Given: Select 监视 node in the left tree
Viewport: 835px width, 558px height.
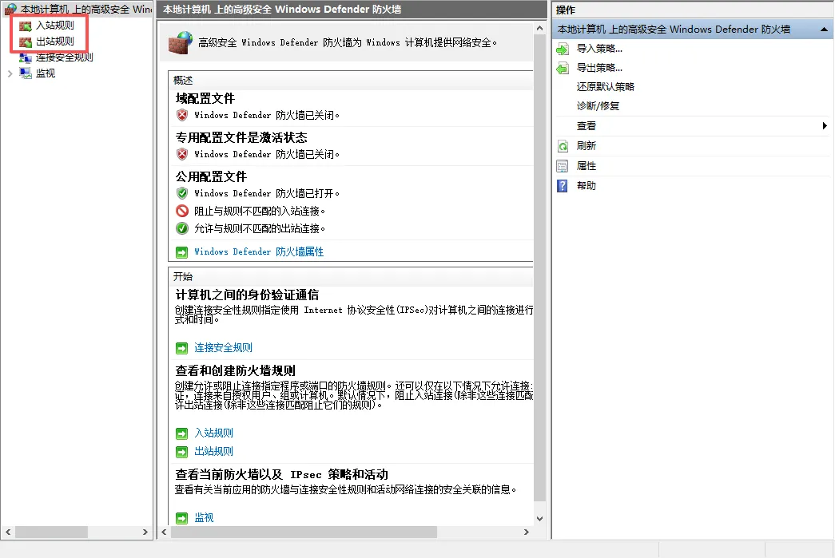Looking at the screenshot, I should [x=46, y=73].
